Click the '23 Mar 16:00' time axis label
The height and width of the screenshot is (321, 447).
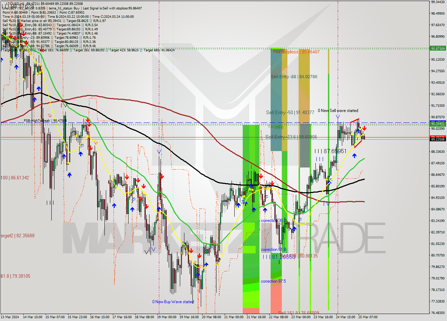pos(323,317)
